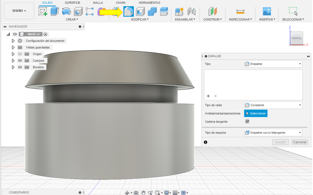The image size is (313, 195).
Task: Switch to the SUPERFICIE tab
Action: point(72,3)
